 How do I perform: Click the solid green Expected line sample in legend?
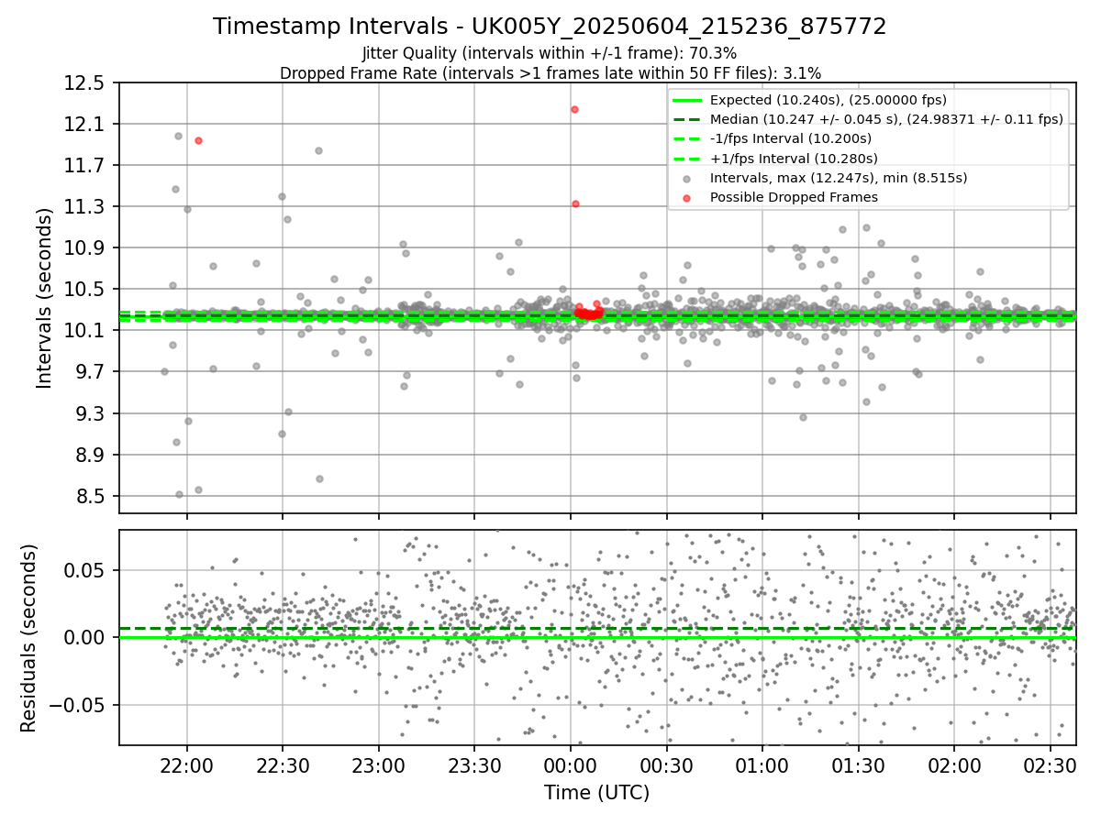coord(686,100)
